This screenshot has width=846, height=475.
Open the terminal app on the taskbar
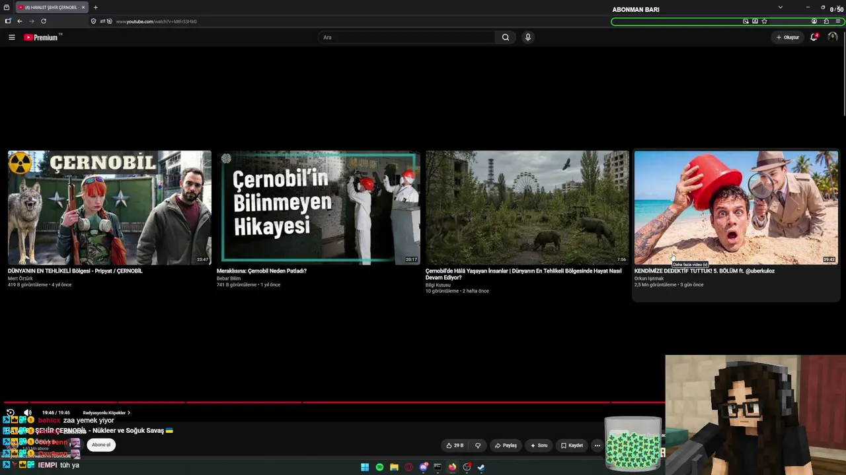(438, 467)
